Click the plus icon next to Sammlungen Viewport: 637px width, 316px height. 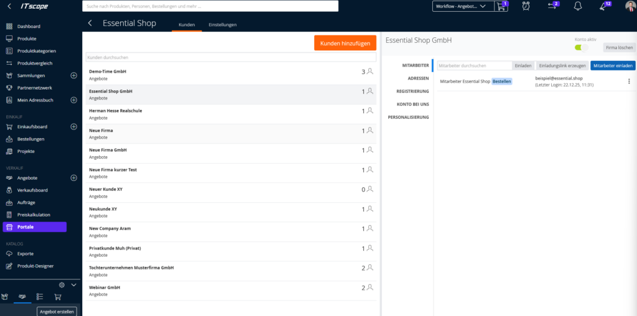pyautogui.click(x=73, y=76)
